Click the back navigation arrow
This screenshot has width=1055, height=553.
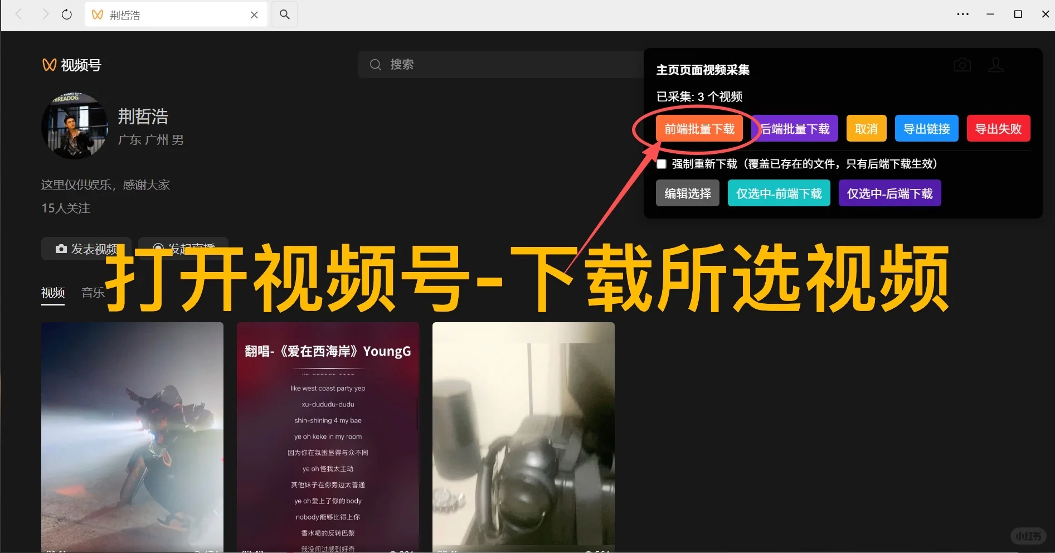[x=18, y=14]
